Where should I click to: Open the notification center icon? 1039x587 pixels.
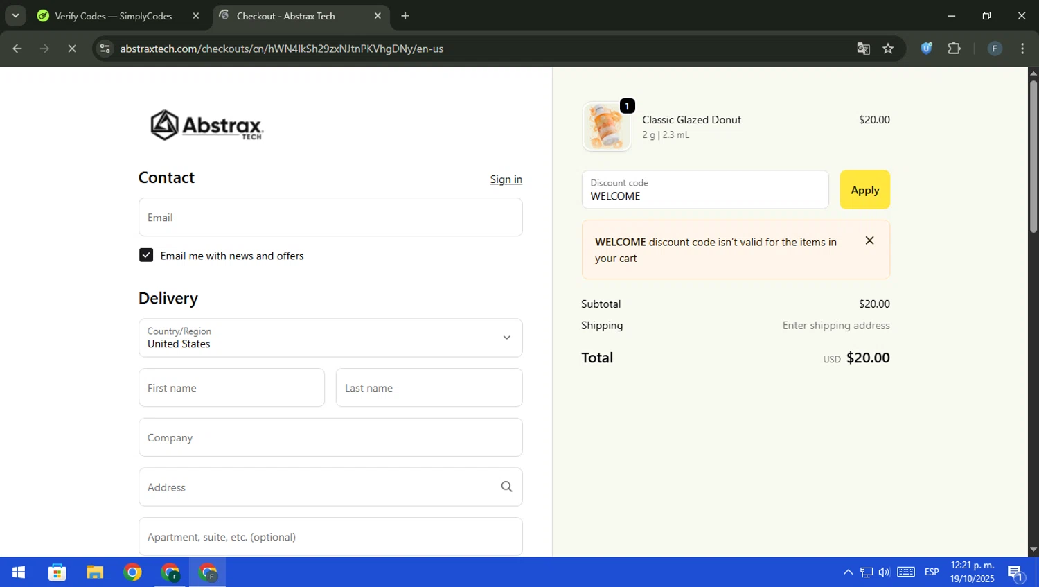tap(1016, 573)
